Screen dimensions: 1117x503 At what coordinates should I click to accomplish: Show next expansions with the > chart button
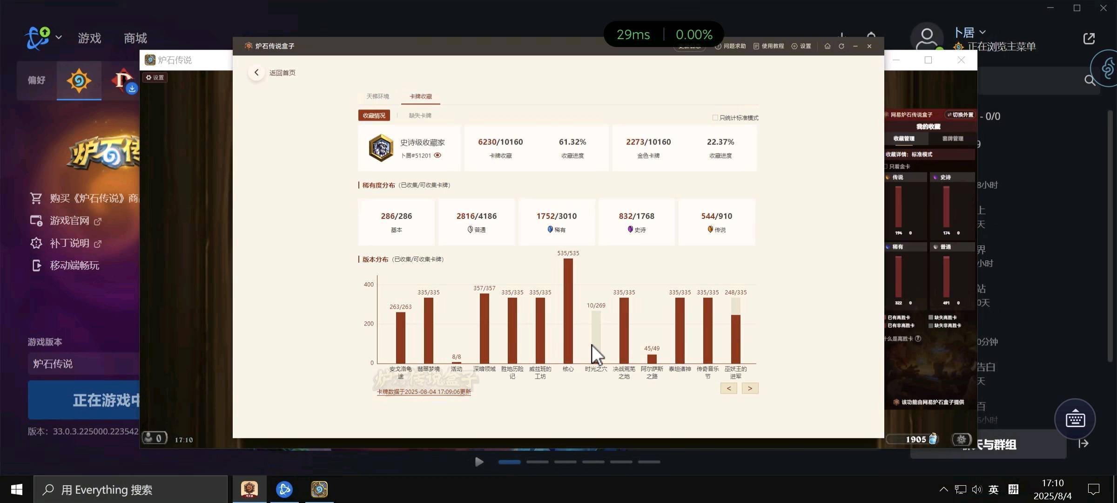tap(750, 388)
